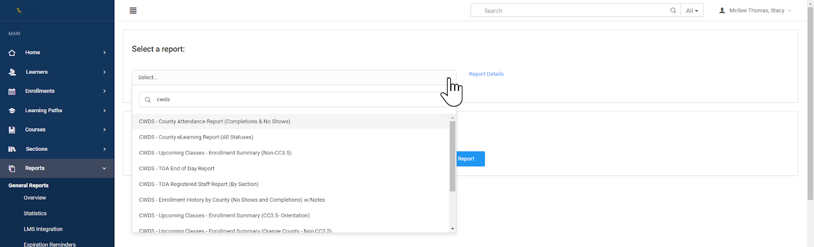The width and height of the screenshot is (814, 247).
Task: Select CWDS - County Attendance Report option
Action: tap(290, 121)
